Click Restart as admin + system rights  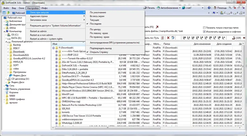pyautogui.click(x=56, y=39)
